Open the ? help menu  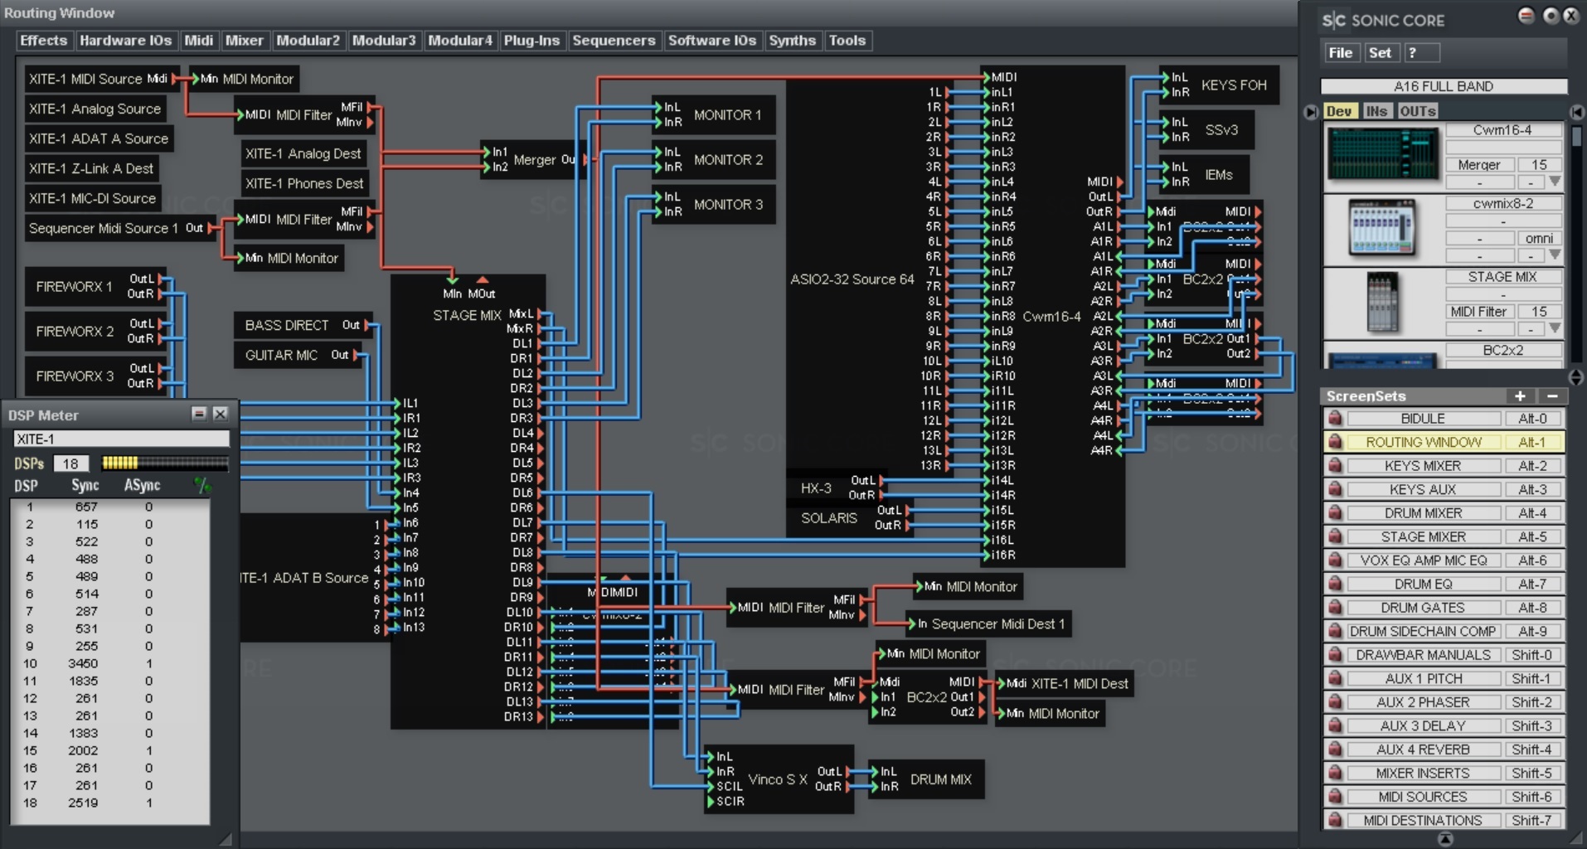click(1421, 53)
